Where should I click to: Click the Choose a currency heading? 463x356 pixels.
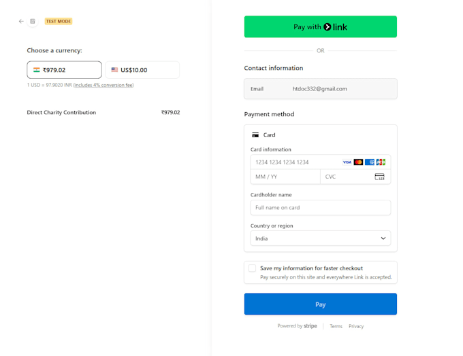(54, 50)
